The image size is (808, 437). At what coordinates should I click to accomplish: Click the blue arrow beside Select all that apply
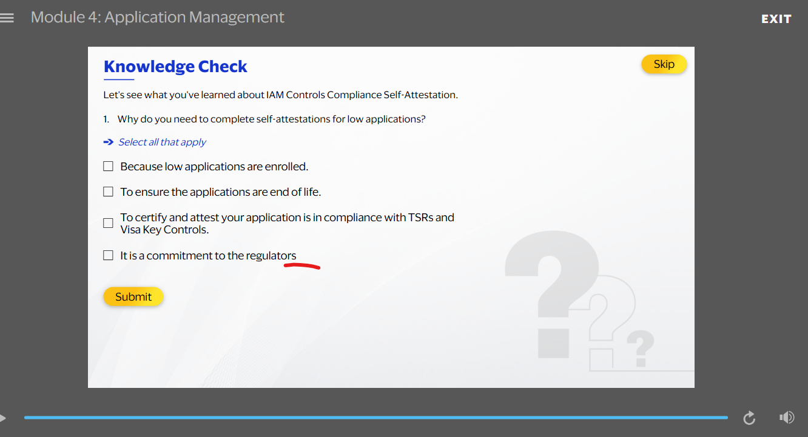(x=108, y=142)
